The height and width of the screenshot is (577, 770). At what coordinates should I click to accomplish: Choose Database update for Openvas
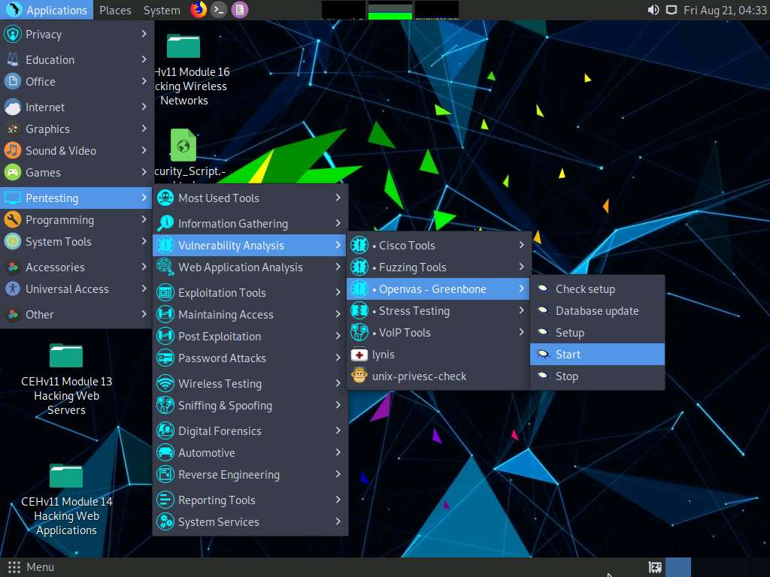[x=597, y=310]
